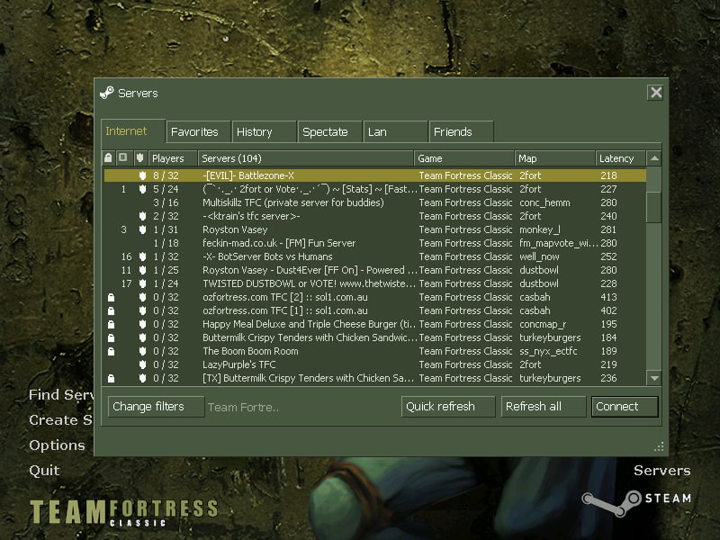Open the Lan tab

pyautogui.click(x=395, y=131)
